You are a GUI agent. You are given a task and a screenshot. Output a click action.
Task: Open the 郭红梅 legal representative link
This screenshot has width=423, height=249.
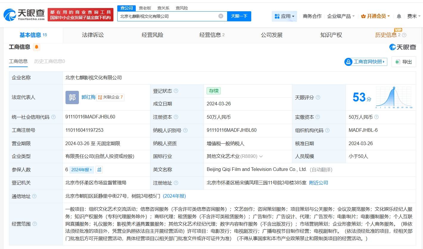point(89,97)
